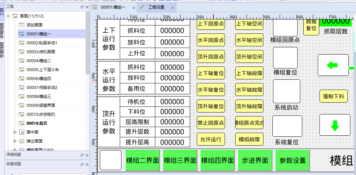Collapse the 画面(11/512) tree node
Image resolution: width=356 pixels, height=175 pixels.
click(8, 16)
